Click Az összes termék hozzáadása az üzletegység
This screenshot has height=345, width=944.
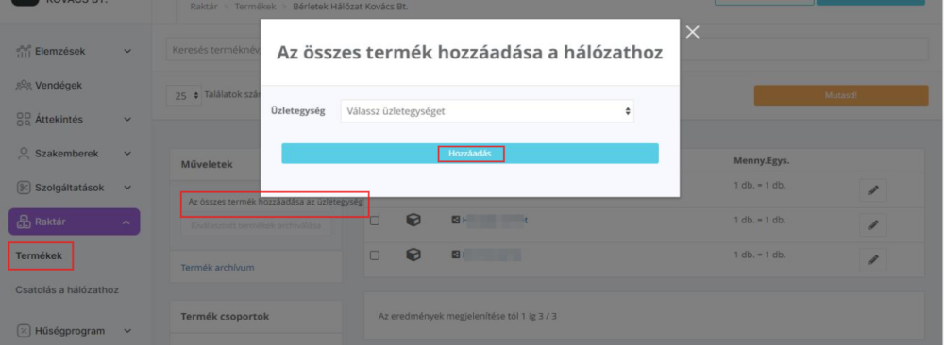[x=275, y=203]
